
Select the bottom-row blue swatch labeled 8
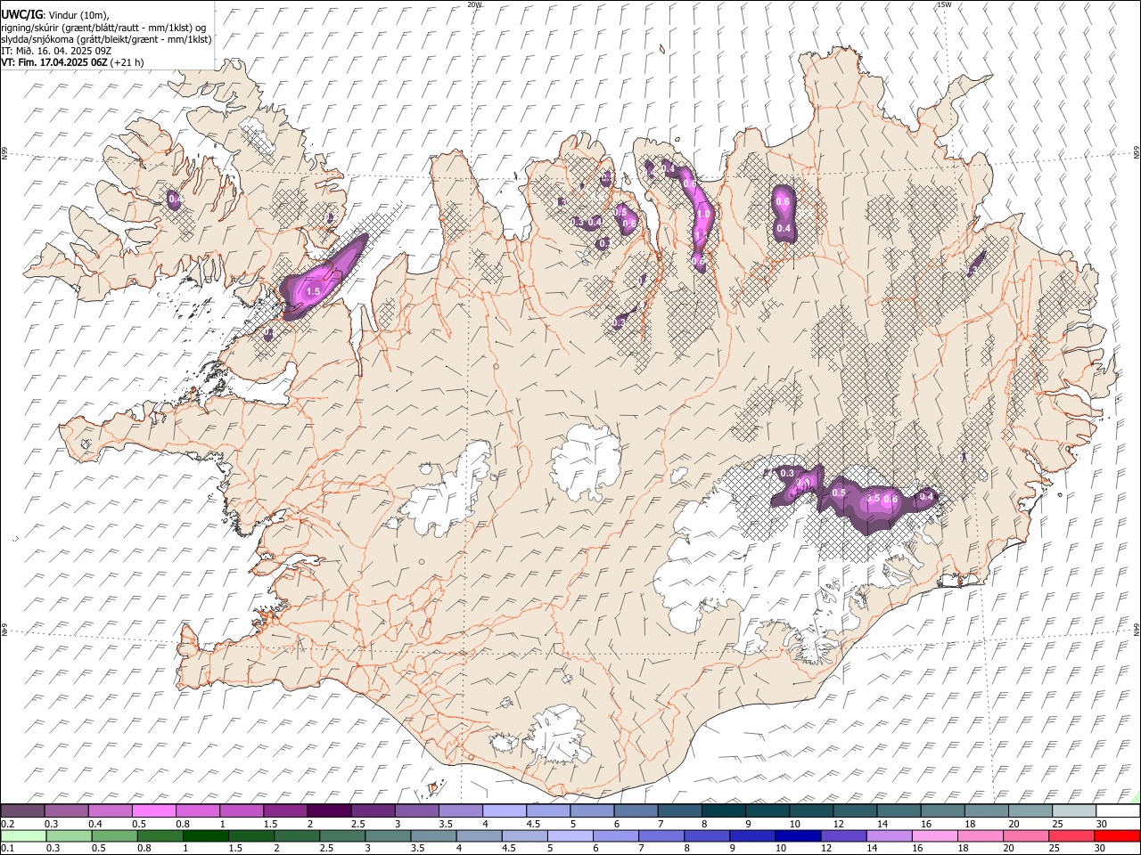pyautogui.click(x=706, y=835)
